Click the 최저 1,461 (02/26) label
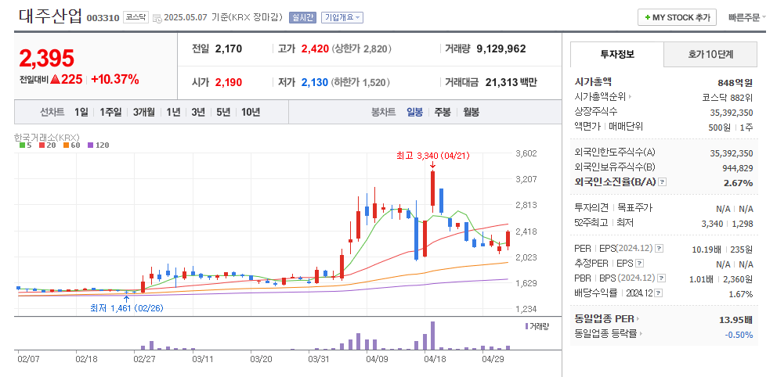This screenshot has height=377, width=777. (127, 307)
